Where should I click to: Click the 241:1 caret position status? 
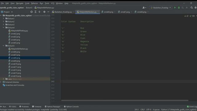pos(137,110)
